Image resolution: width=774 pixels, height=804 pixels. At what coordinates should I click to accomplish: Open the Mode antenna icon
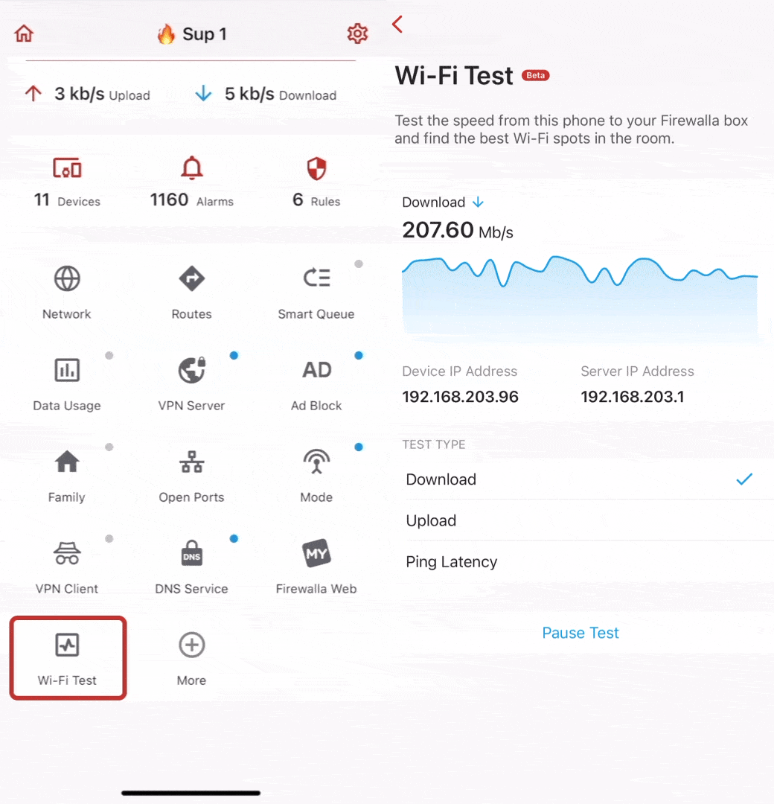coord(316,461)
